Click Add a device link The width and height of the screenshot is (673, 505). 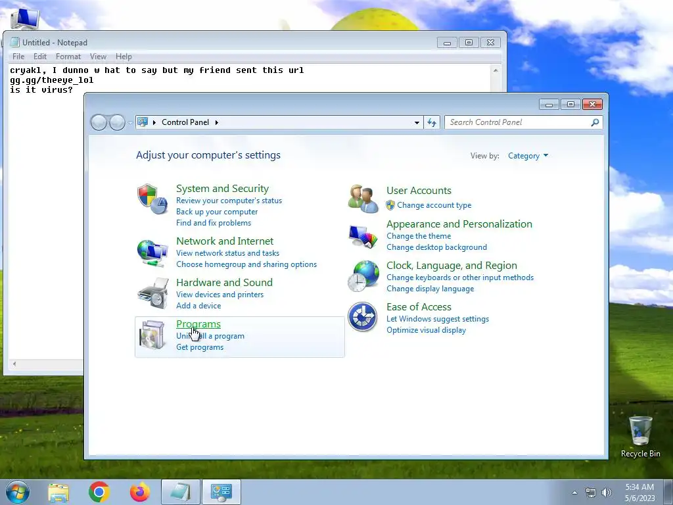coord(198,305)
